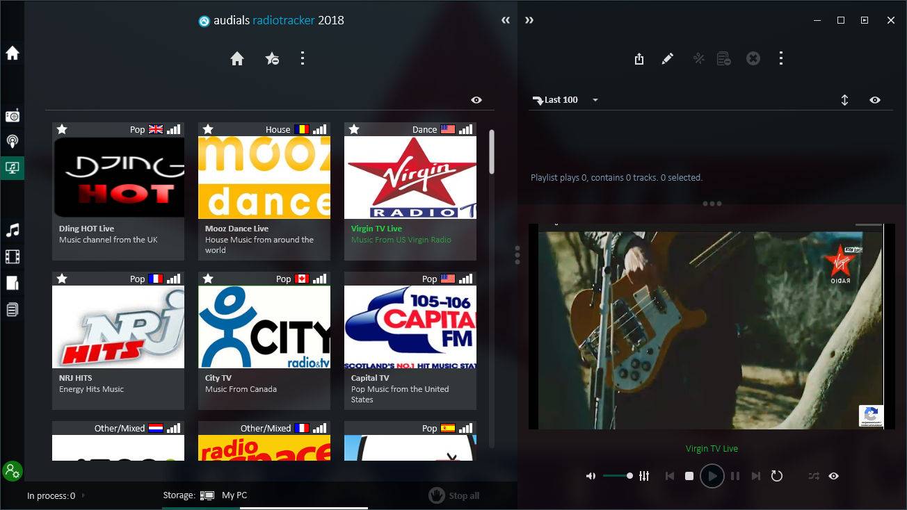
Task: Open the device files sidebar icon
Action: pyautogui.click(x=13, y=283)
